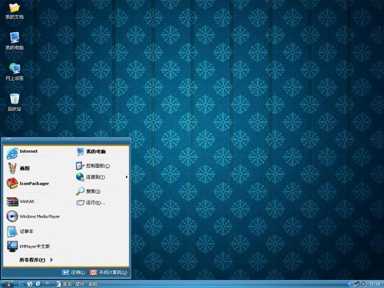Expand hidden Quick Launch items chevron
This screenshot has width=384, height=288.
point(47,283)
